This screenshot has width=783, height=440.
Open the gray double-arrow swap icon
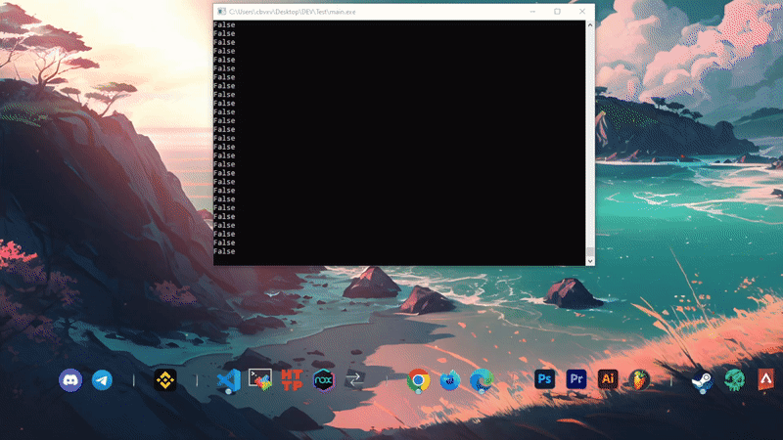click(x=354, y=380)
